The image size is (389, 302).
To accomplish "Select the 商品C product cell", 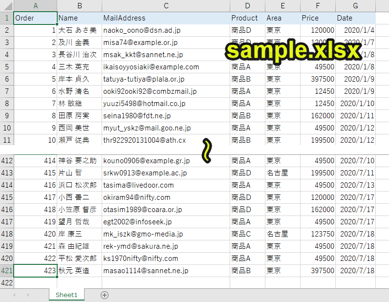I will pyautogui.click(x=247, y=234).
